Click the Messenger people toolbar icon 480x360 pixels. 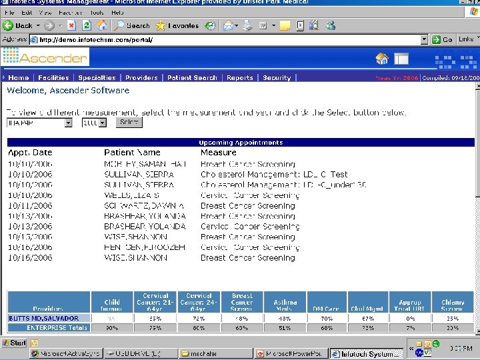click(330, 26)
